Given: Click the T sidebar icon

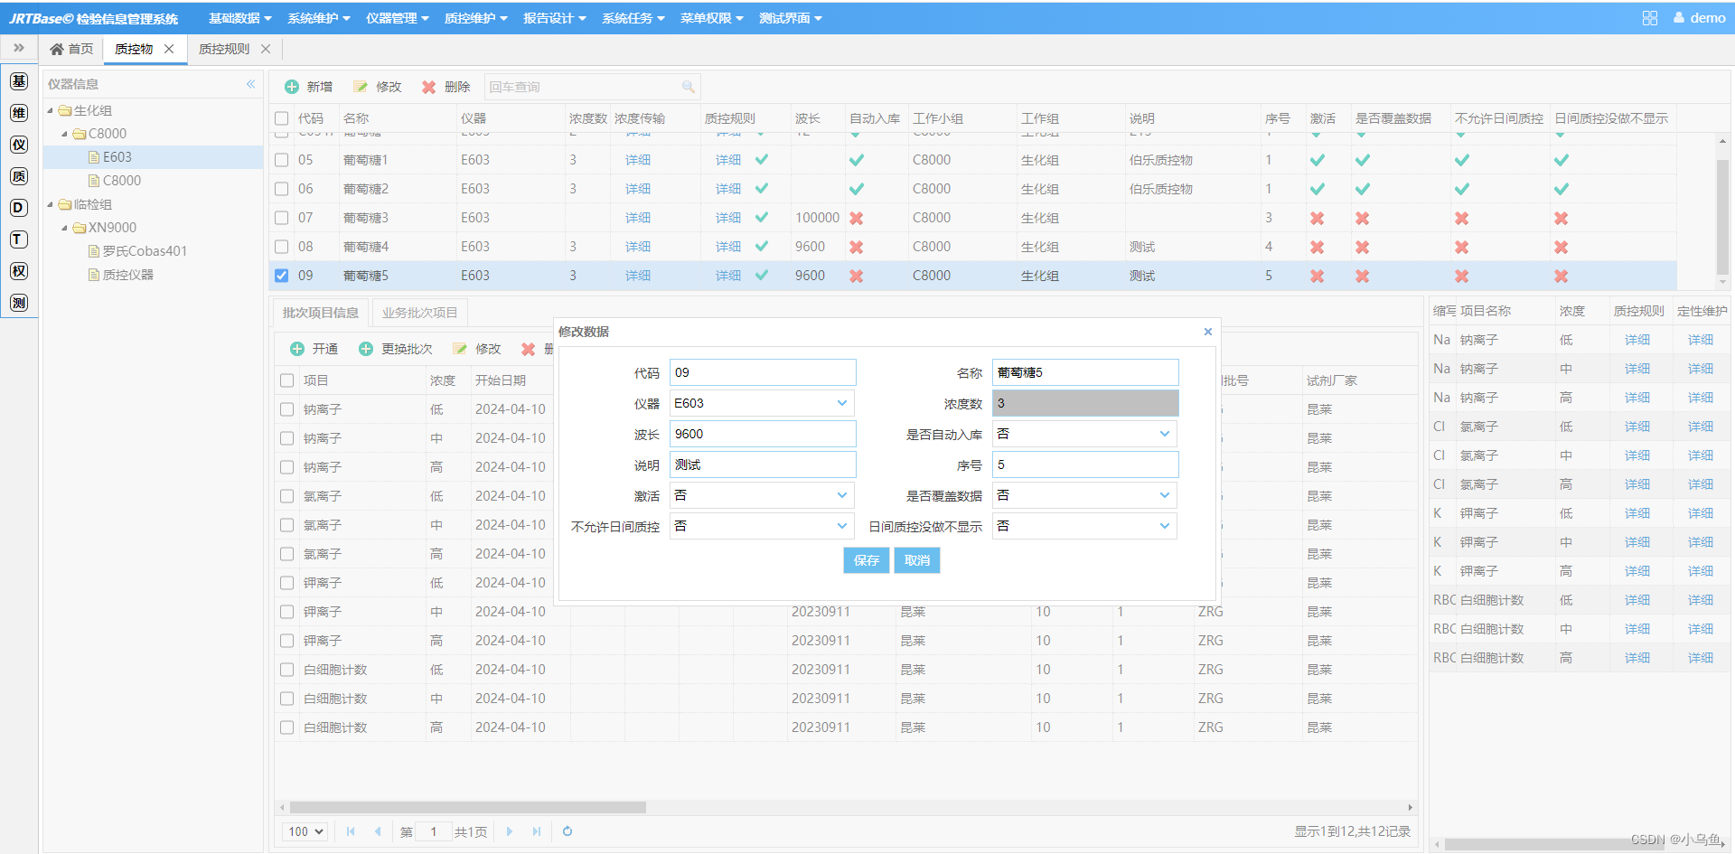Looking at the screenshot, I should (19, 239).
